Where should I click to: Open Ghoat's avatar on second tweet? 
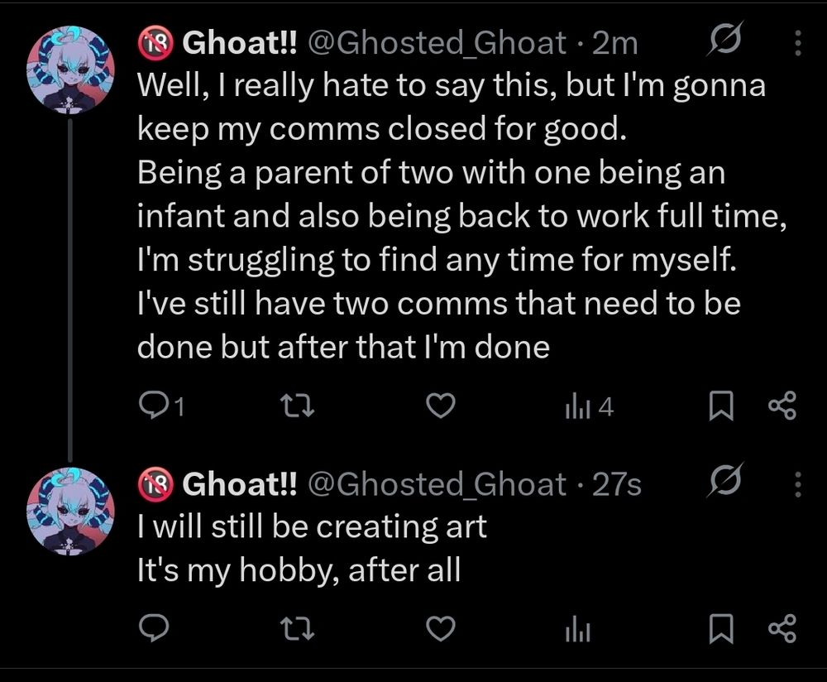(70, 509)
